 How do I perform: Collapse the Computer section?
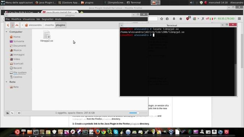click(x=6, y=32)
